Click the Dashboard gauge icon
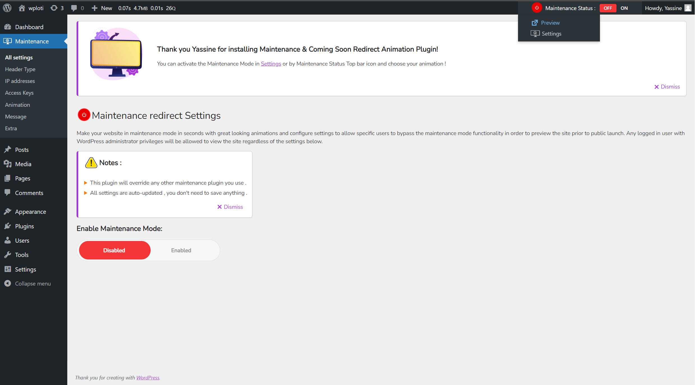This screenshot has width=695, height=385. [x=8, y=27]
